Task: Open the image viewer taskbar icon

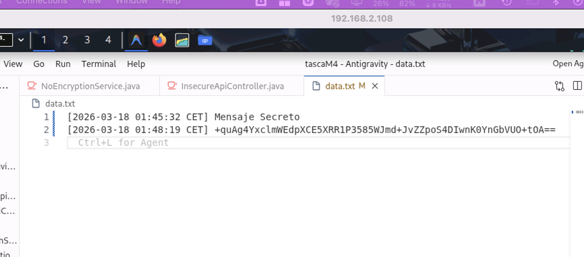Action: [182, 40]
